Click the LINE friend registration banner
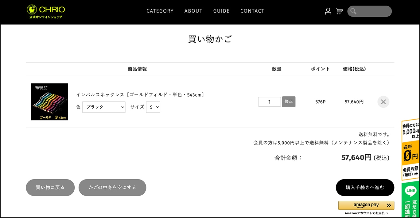The width and height of the screenshot is (420, 218). [411, 200]
